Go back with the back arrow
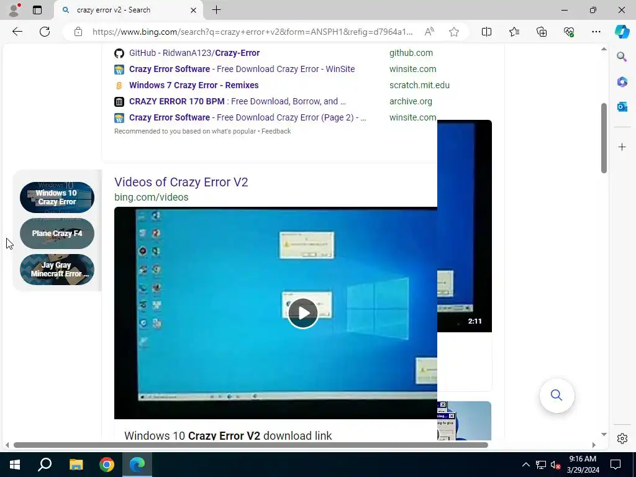Image resolution: width=636 pixels, height=477 pixels. 17,32
